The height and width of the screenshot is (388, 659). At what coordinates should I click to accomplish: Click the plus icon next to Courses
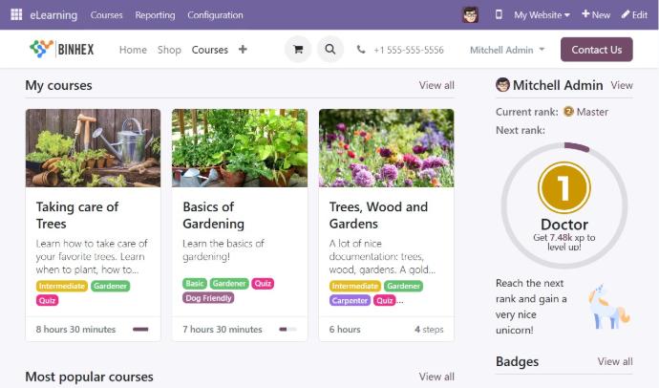[x=243, y=50]
